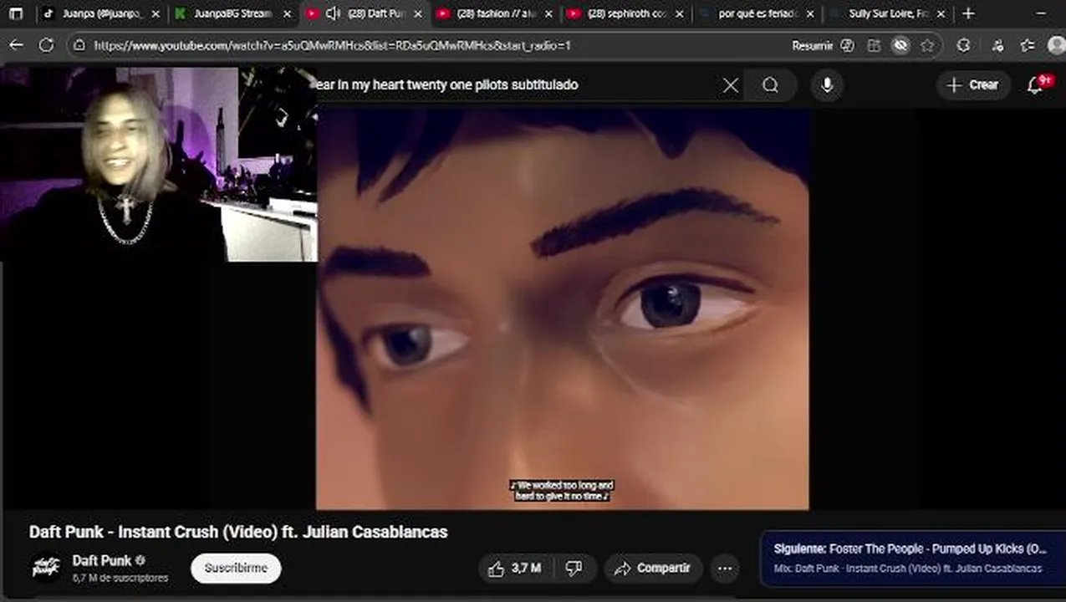Switch to the fashion YouTube tab
The height and width of the screenshot is (602, 1066).
(494, 13)
